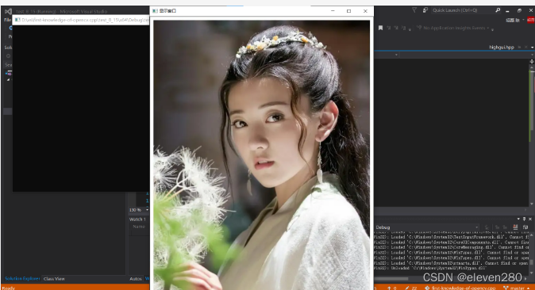Click the console window title bar icon
The image size is (535, 290).
tap(17, 20)
